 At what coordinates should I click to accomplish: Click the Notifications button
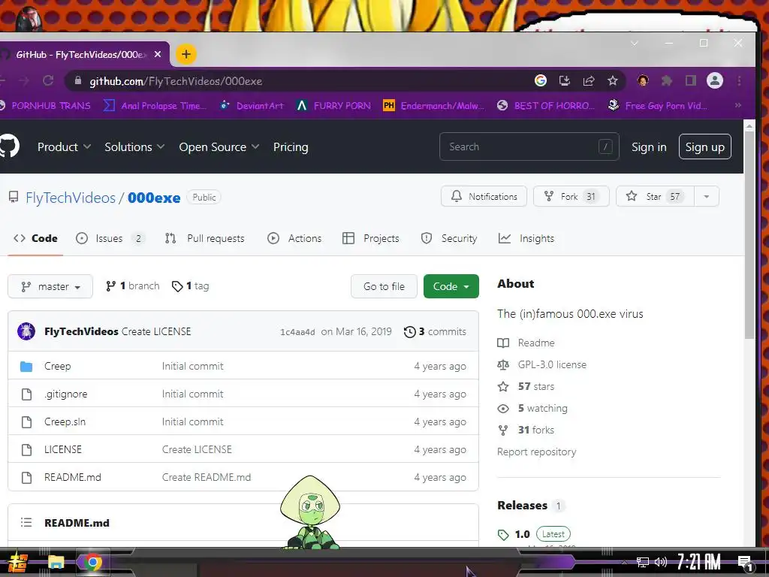coord(484,197)
